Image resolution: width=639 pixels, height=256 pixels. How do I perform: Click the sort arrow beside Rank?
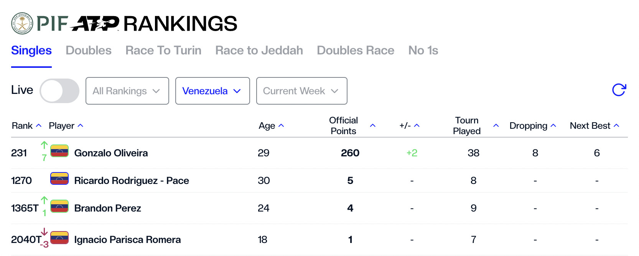[38, 126]
